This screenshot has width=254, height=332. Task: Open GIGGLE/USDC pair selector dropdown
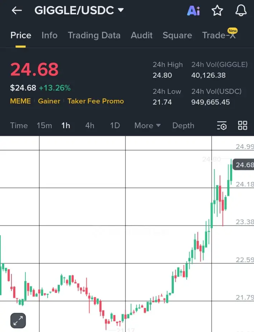pos(79,10)
